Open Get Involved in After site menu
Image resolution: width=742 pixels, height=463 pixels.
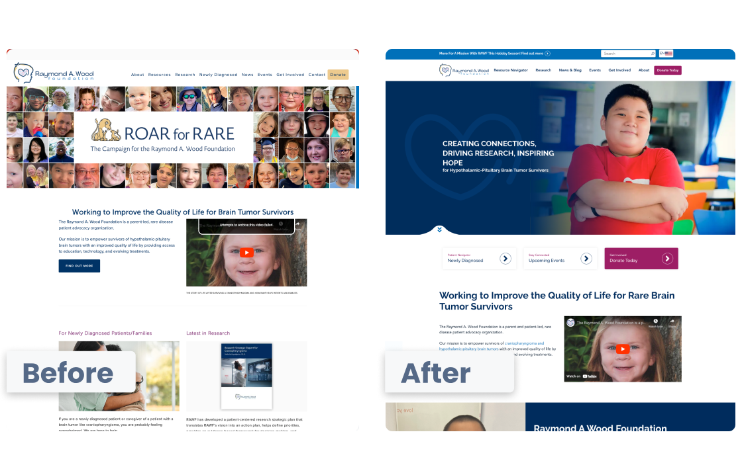tap(619, 70)
